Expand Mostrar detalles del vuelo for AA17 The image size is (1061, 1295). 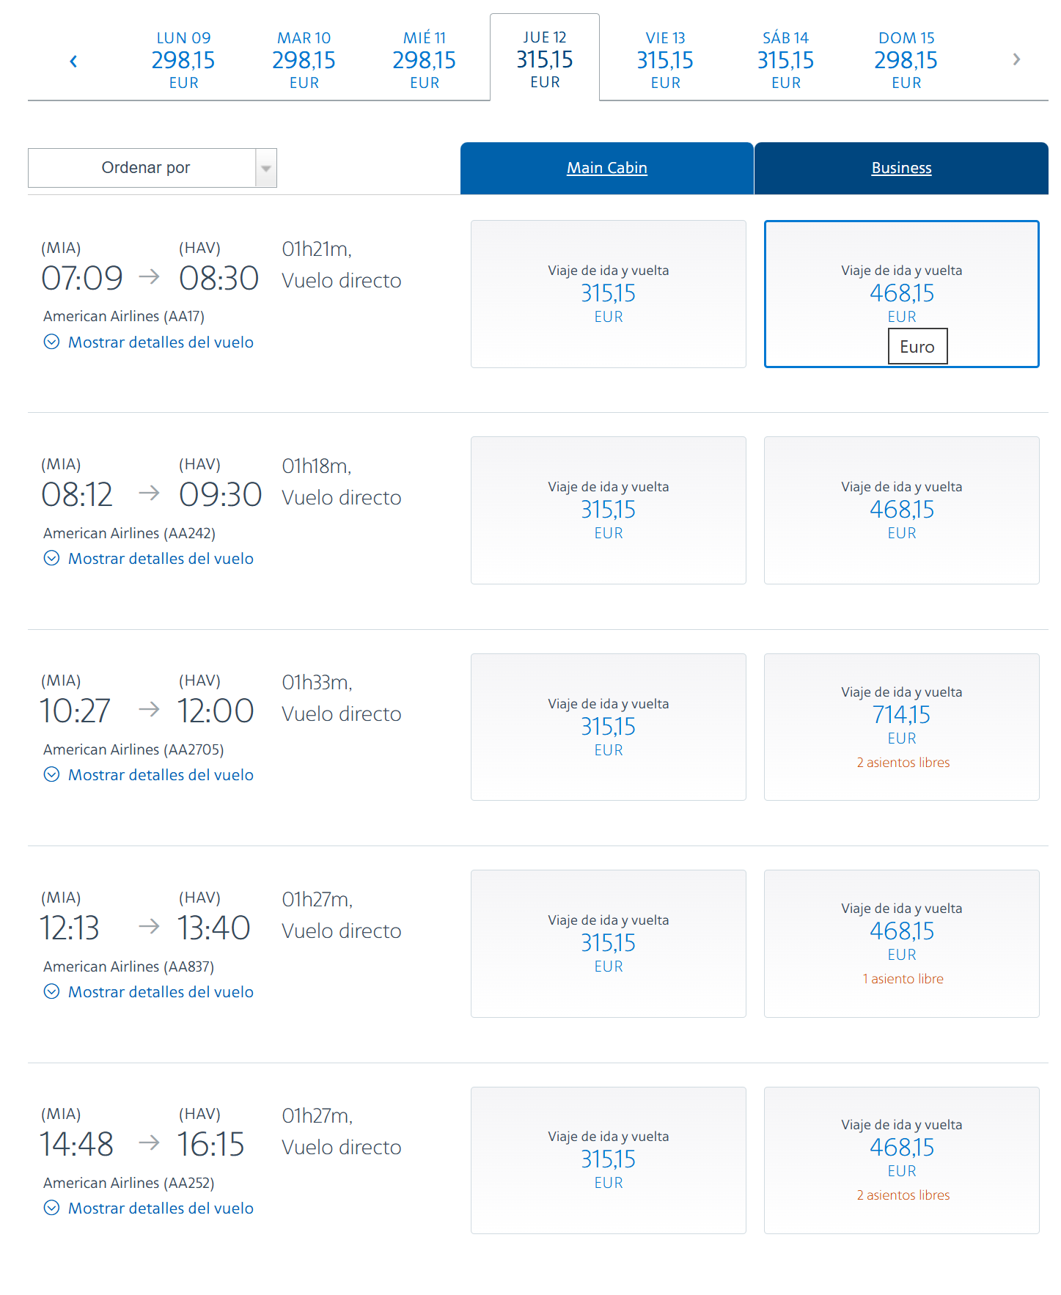(x=161, y=342)
